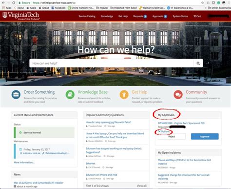Click the Get Help person icon
This screenshot has height=189, width=231.
124,95
